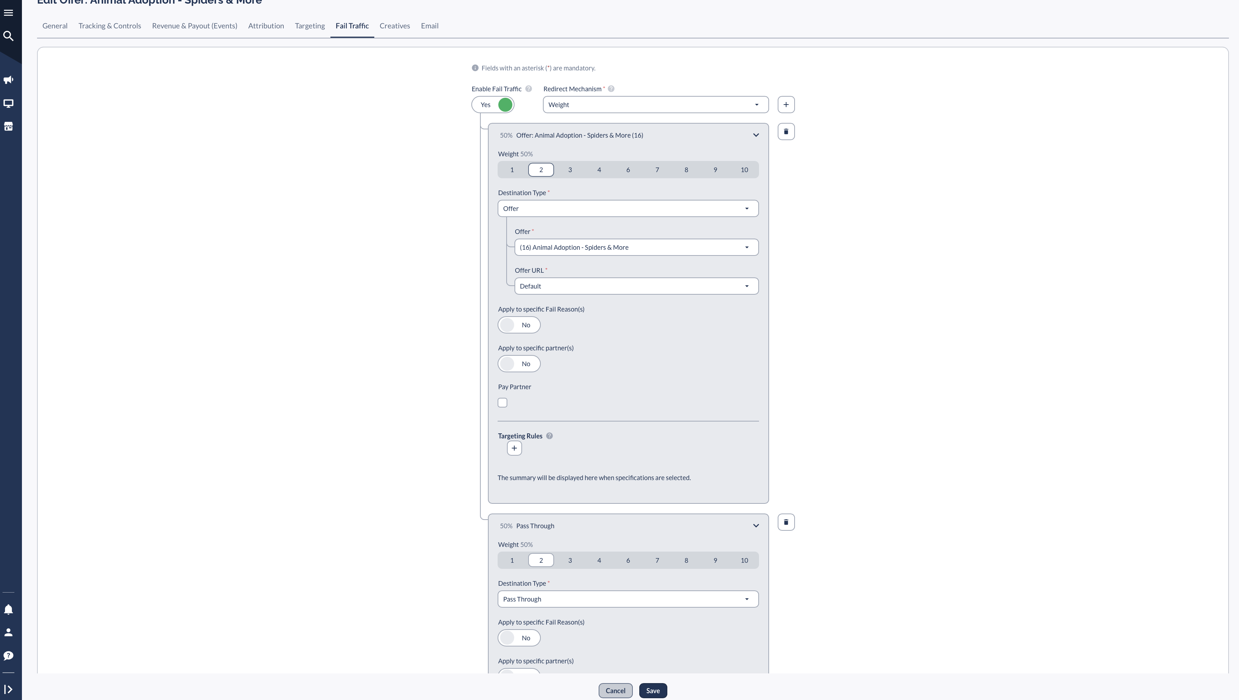Click the Pay Partner label
Viewport: 1239px width, 700px height.
point(515,387)
